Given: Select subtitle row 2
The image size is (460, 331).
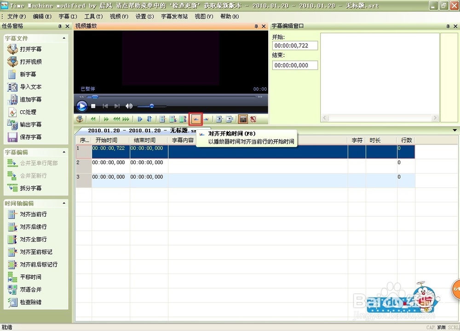Looking at the screenshot, I should click(245, 166).
